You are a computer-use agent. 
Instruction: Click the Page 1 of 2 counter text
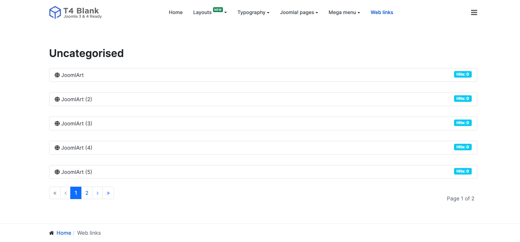(461, 198)
